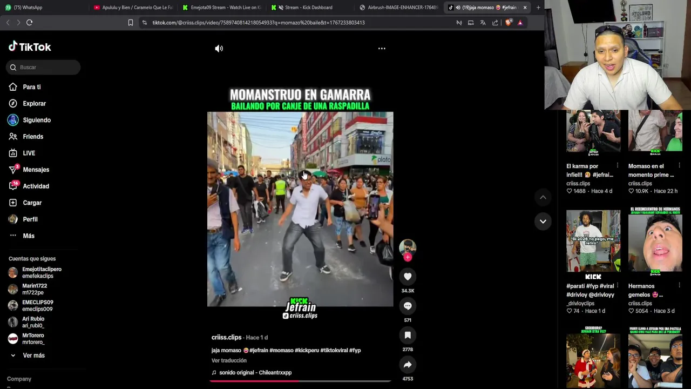Seek on the video progress bar

pyautogui.click(x=300, y=381)
